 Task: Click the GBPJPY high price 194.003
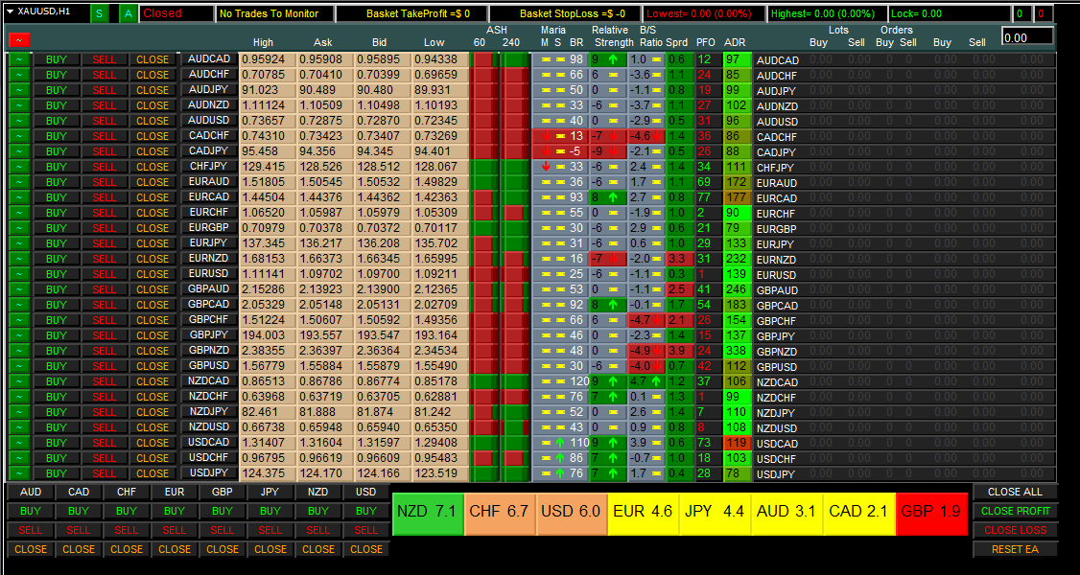click(x=268, y=335)
